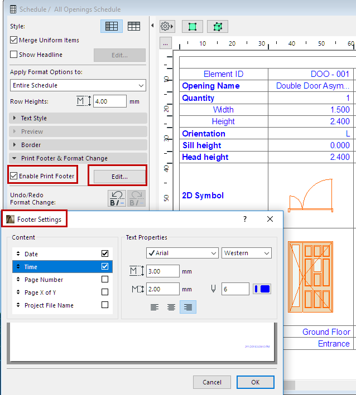
Task: Click the Footer Settings help question mark
Action: point(245,219)
